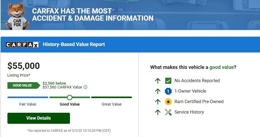Click the Accident & Damage Information banner headline
The height and width of the screenshot is (137, 260).
click(x=93, y=15)
